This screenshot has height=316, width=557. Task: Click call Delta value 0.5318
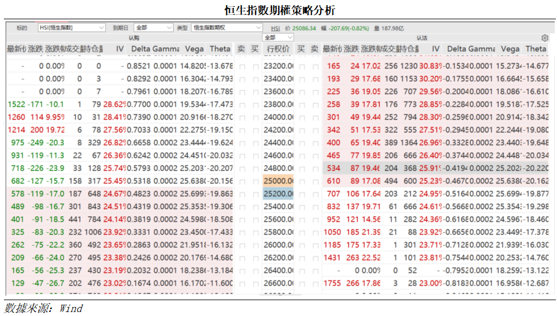(x=138, y=181)
